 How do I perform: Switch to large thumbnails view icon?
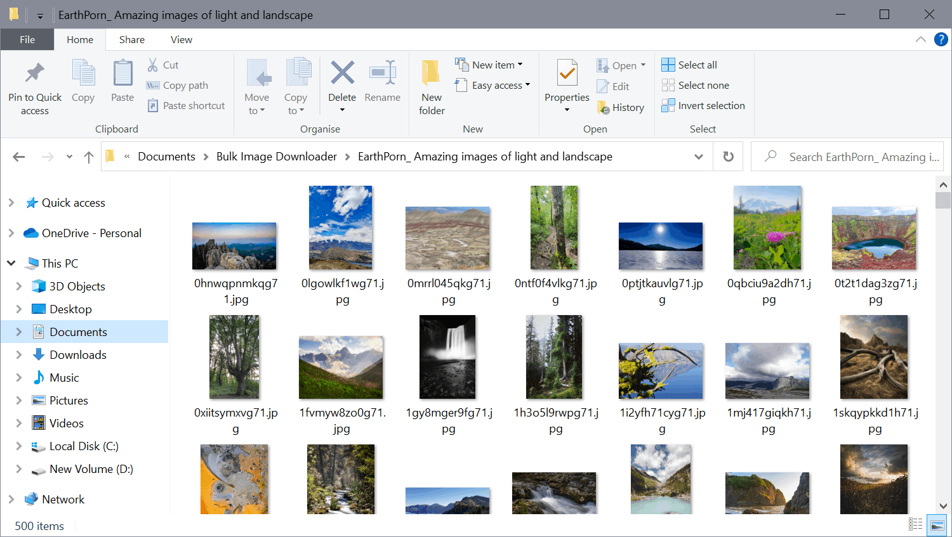click(937, 524)
